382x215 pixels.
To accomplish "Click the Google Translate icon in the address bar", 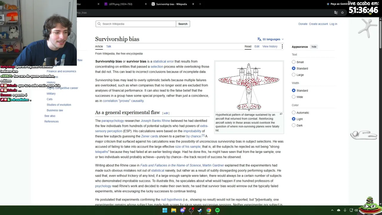I will [x=336, y=13].
